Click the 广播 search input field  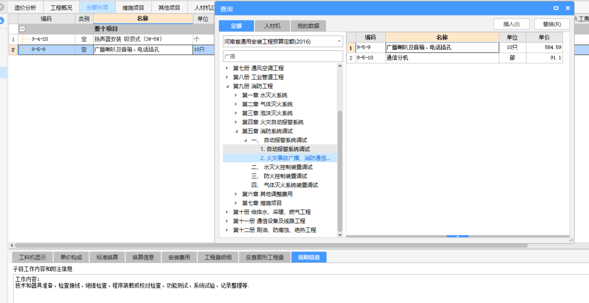283,56
